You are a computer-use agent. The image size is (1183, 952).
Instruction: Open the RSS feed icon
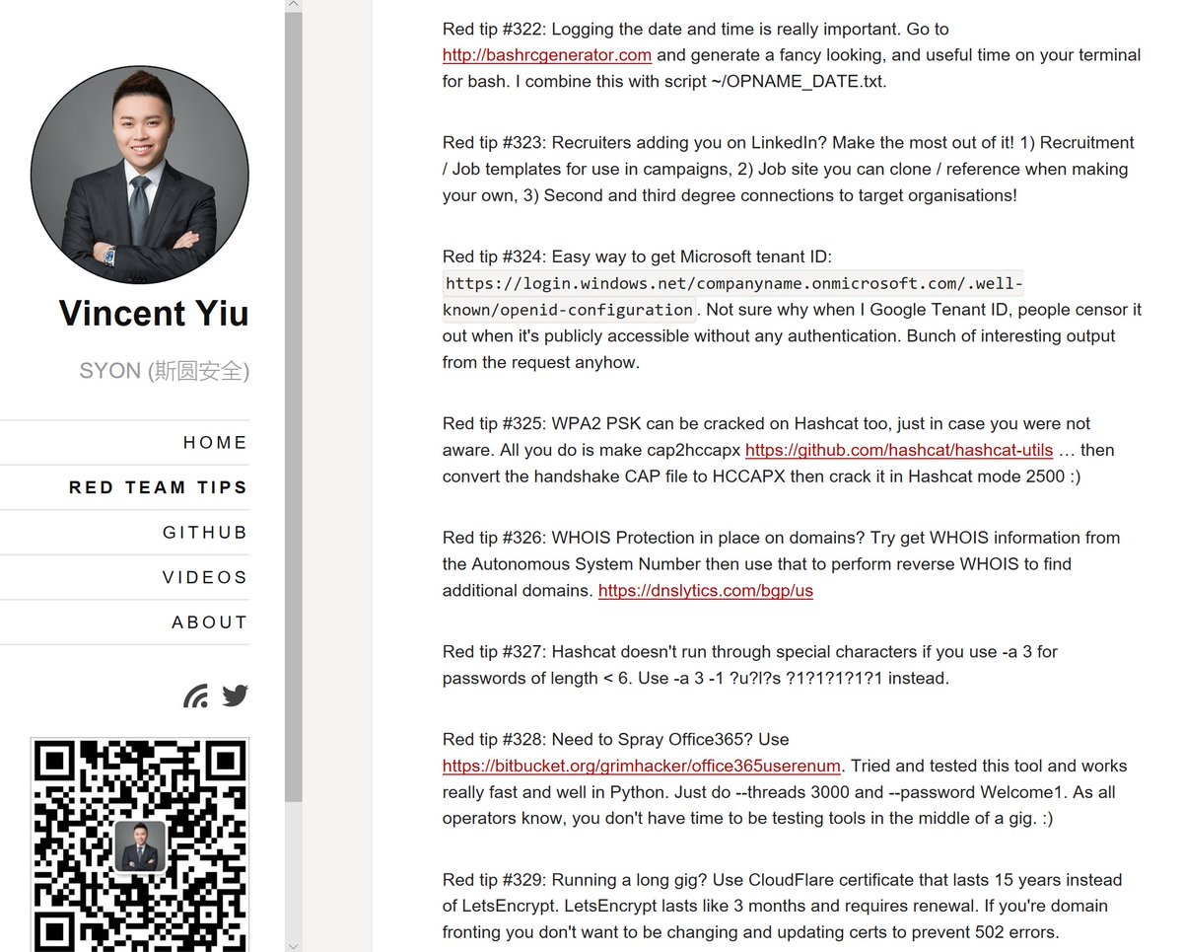196,696
